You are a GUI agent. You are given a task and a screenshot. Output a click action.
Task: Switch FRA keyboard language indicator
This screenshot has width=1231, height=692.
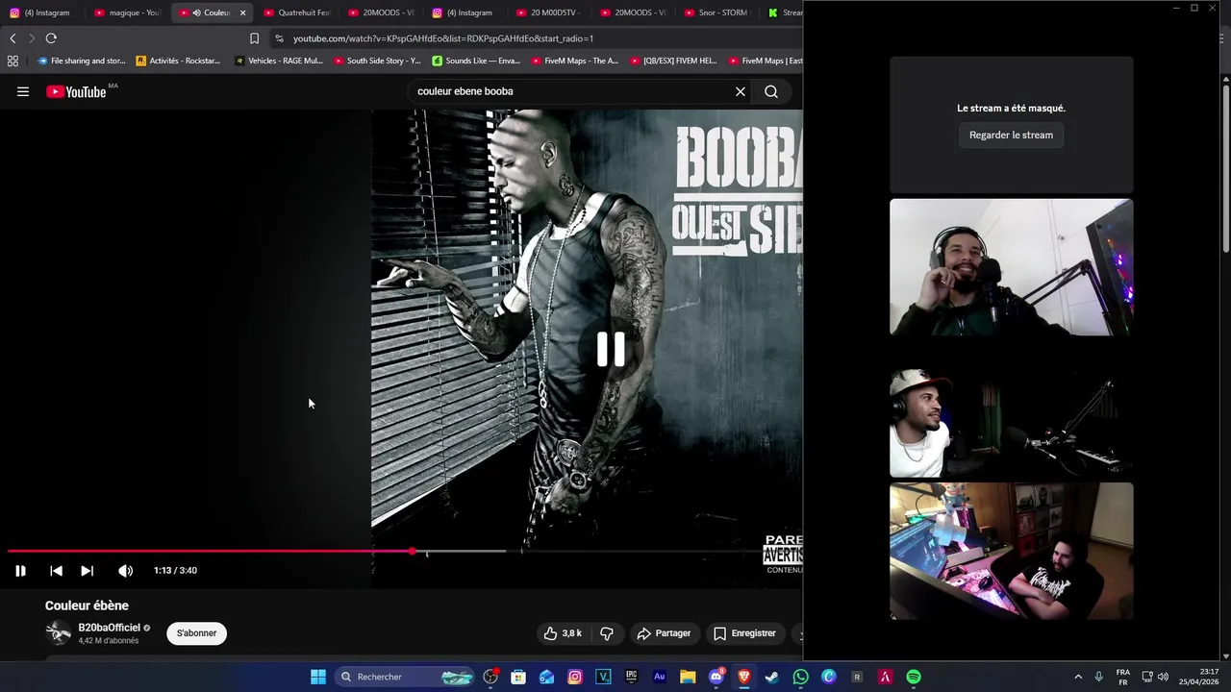pyautogui.click(x=1123, y=677)
